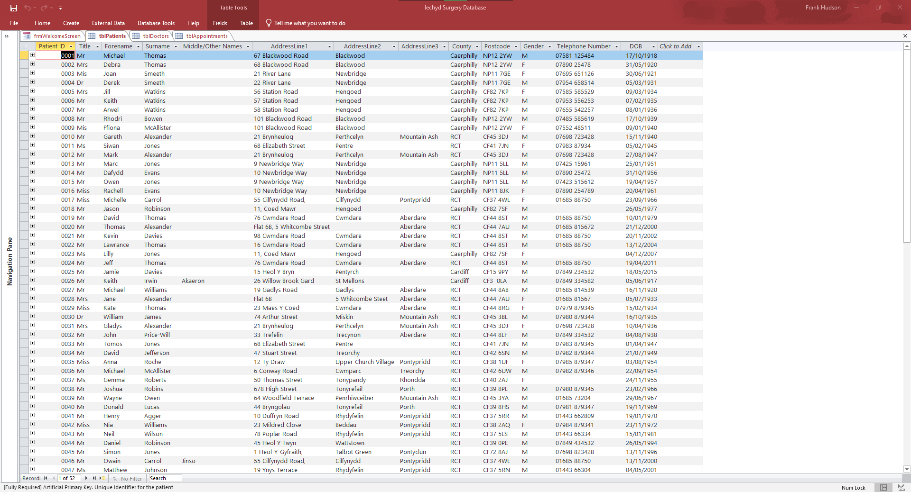911x492 pixels.
Task: Collapse the Navigation Pane shutter bar
Action: (6, 36)
